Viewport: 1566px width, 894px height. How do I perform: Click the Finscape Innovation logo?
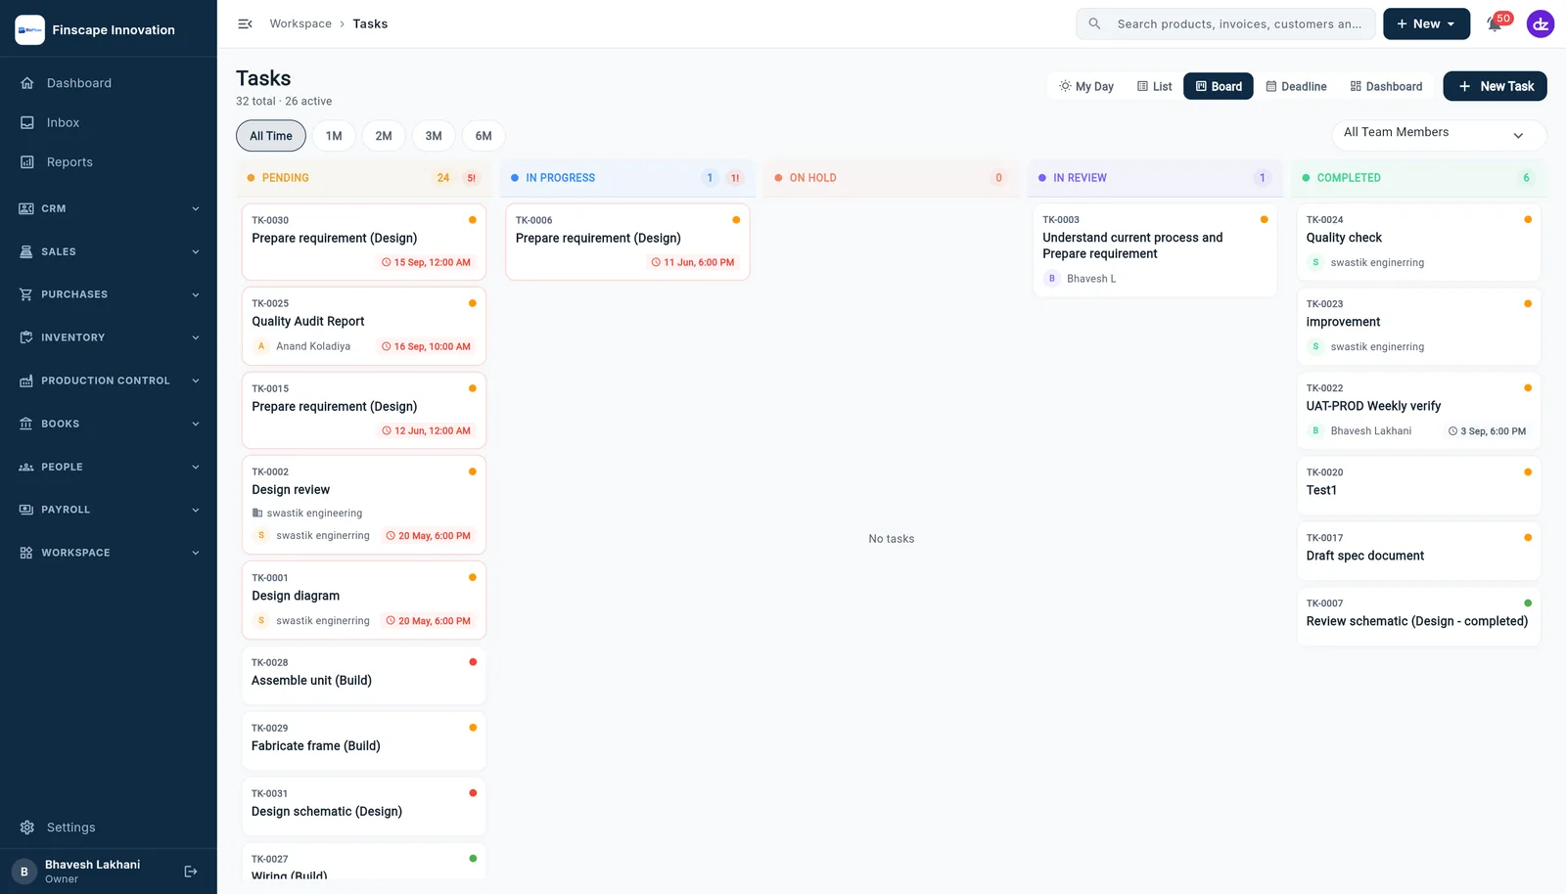point(29,30)
